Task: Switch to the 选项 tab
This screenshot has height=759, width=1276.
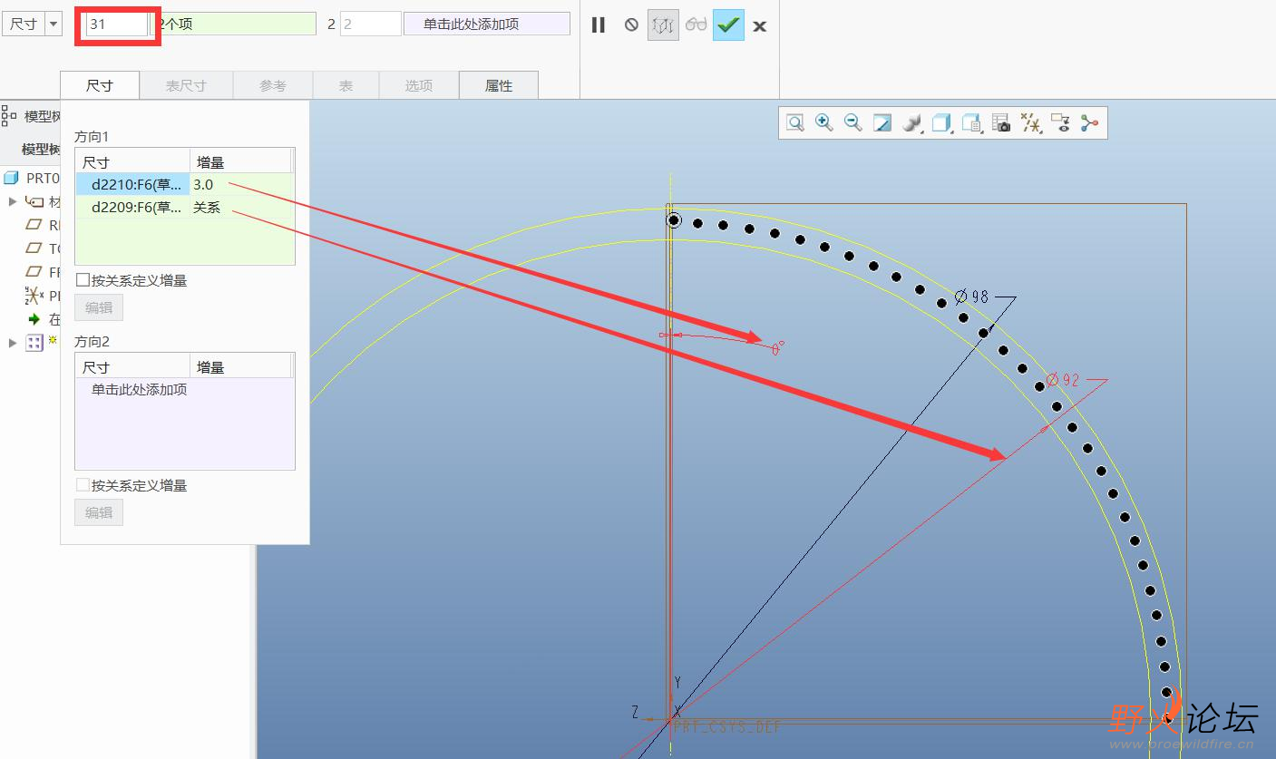Action: (x=418, y=85)
